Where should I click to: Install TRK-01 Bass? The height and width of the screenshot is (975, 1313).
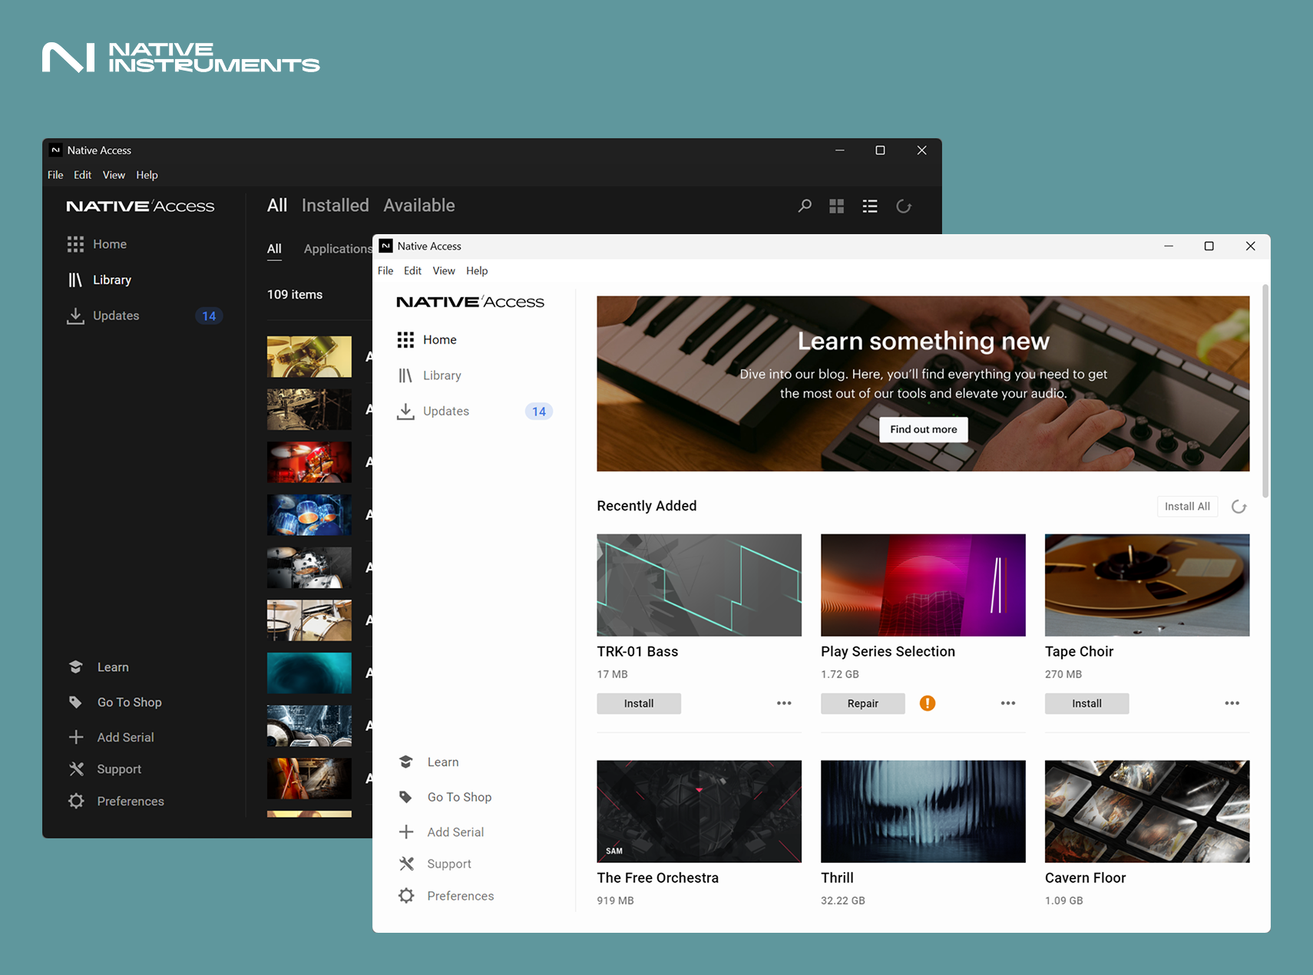click(639, 703)
